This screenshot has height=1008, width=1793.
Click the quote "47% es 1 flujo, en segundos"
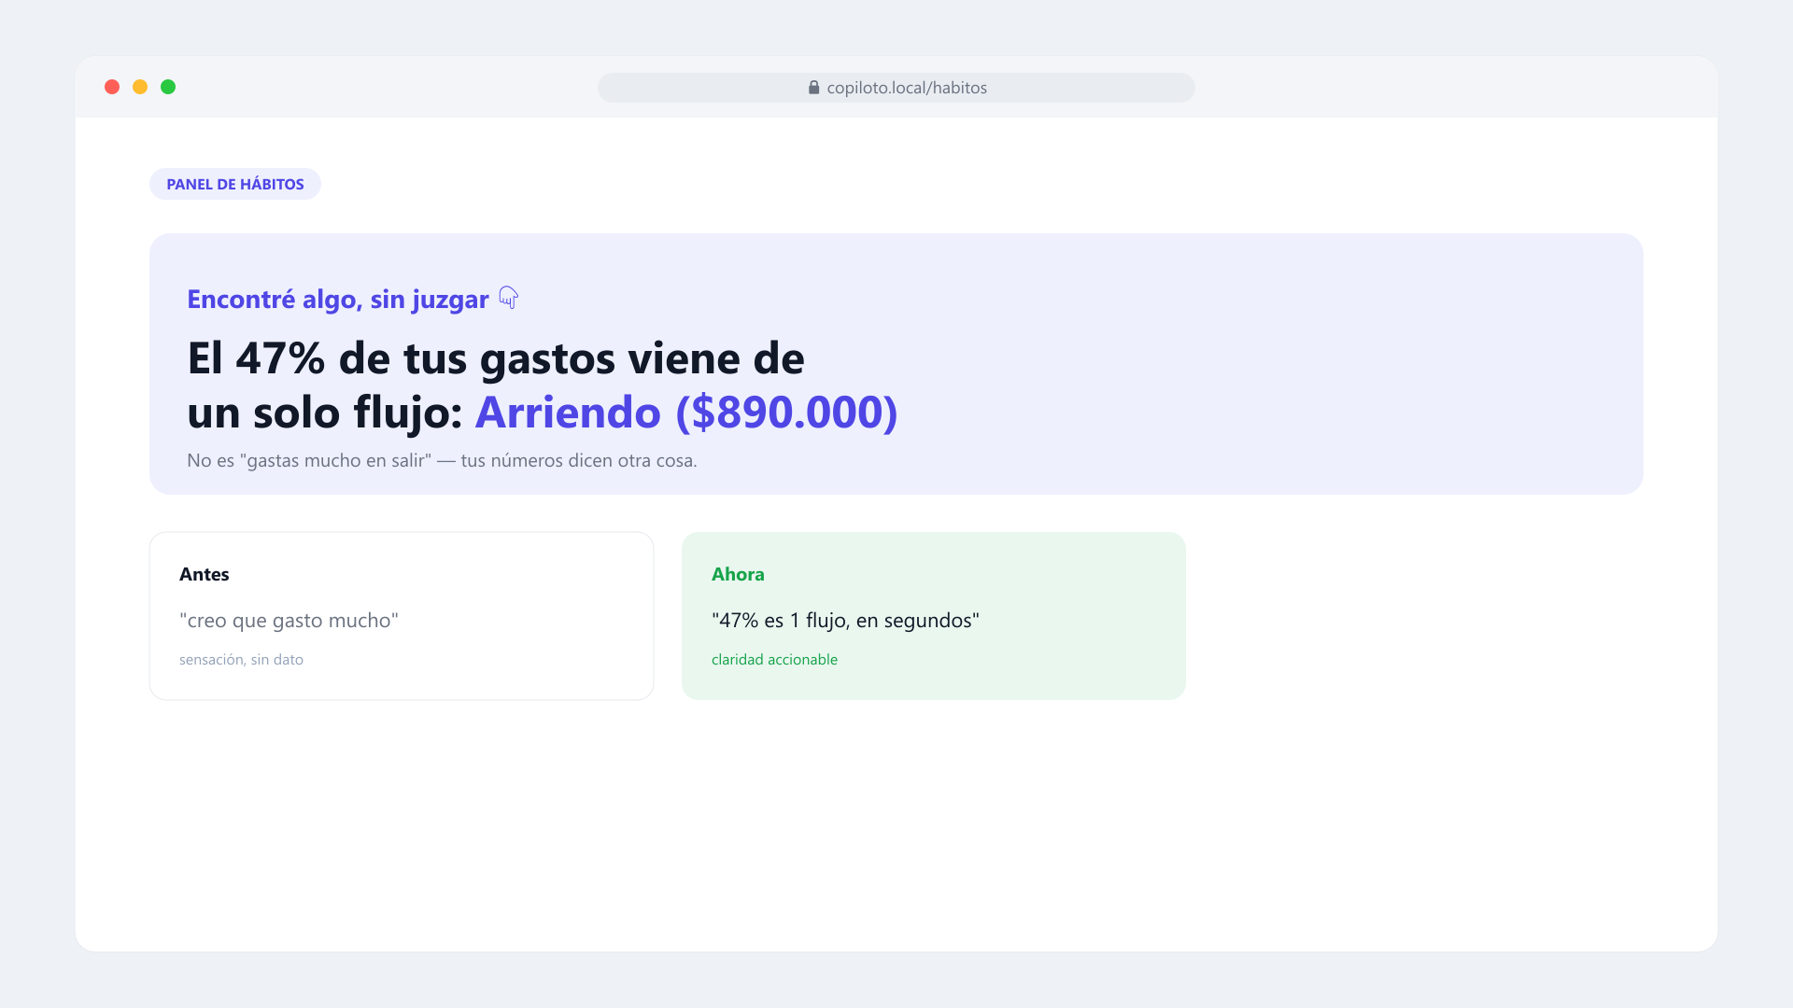845,621
